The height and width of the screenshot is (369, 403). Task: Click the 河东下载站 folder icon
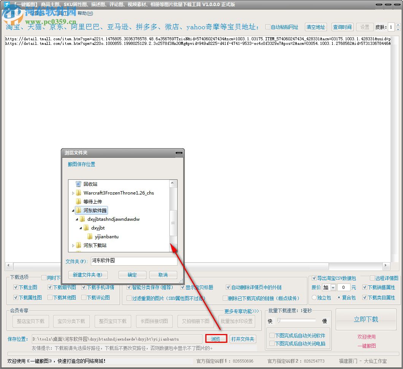point(79,245)
